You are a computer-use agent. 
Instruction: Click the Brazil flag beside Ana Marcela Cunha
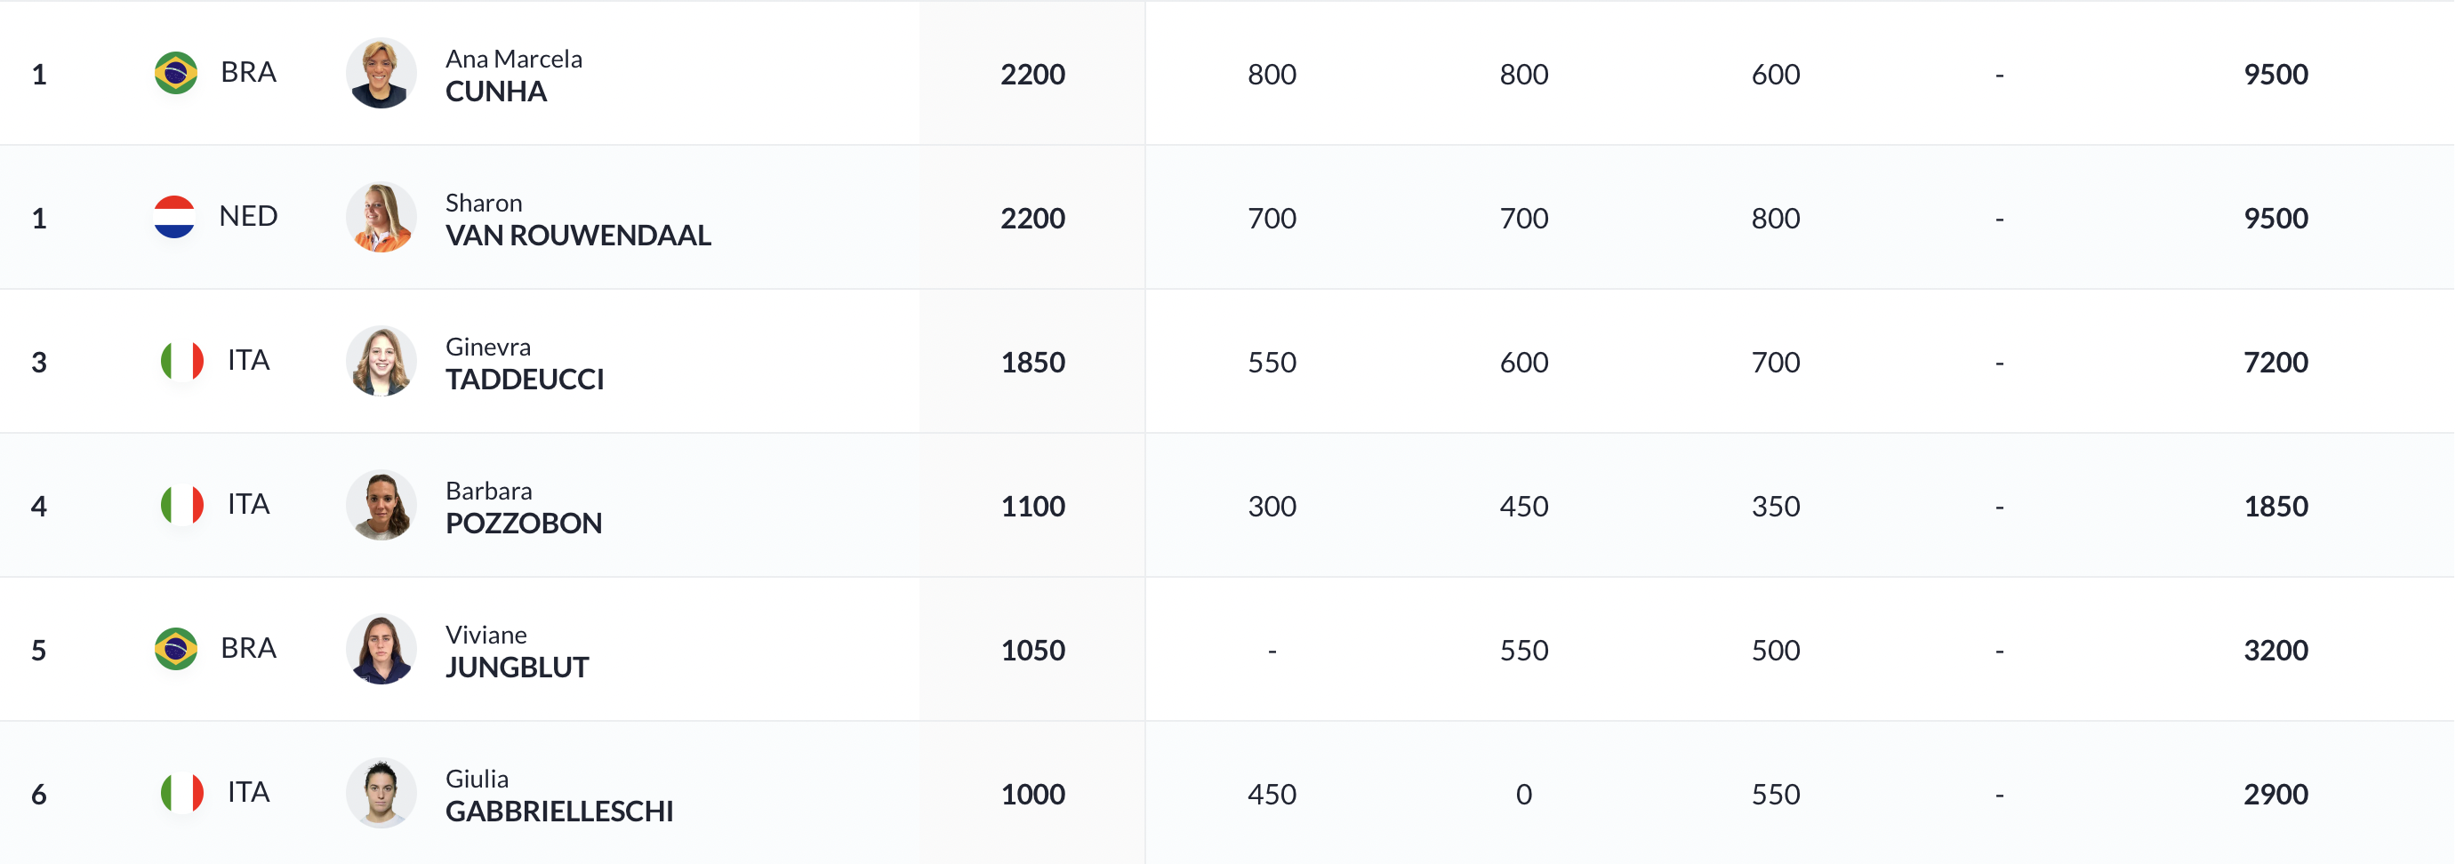click(175, 72)
